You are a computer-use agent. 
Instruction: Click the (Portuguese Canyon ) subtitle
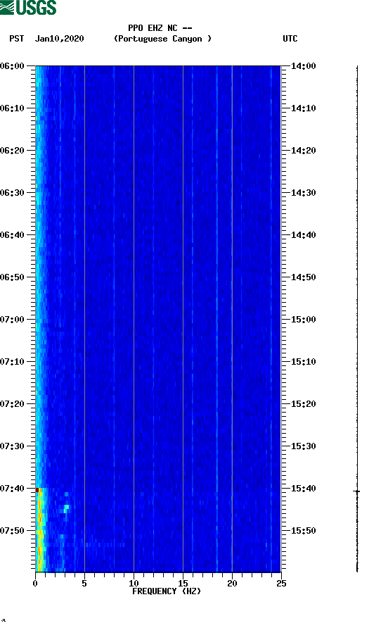(163, 39)
